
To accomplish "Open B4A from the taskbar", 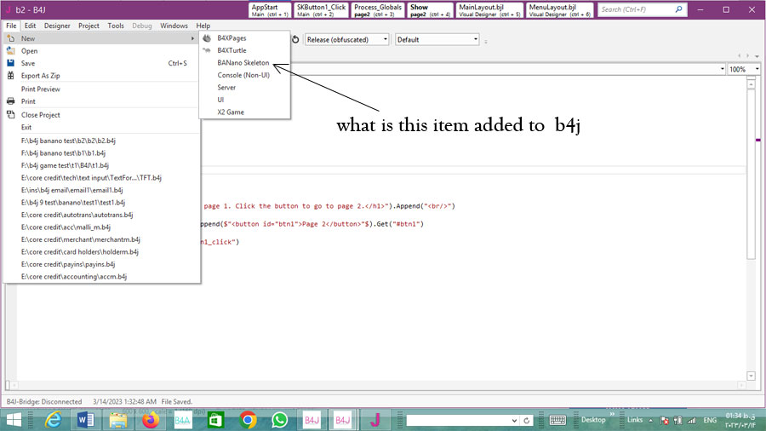I will point(182,420).
